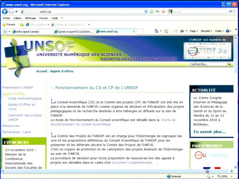Open the Favoris menu
The image size is (239, 179).
(43, 18)
